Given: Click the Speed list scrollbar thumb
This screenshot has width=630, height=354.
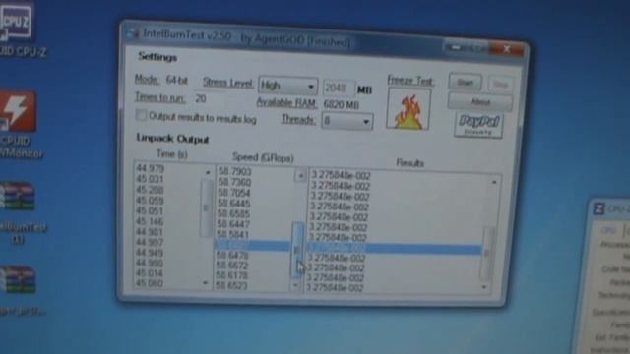Looking at the screenshot, I should [x=297, y=250].
